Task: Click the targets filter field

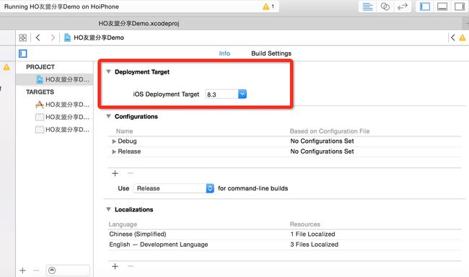Action: click(68, 271)
